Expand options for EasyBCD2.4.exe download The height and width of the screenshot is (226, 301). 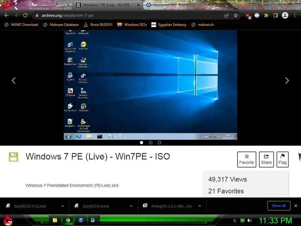pyautogui.click(x=131, y=206)
